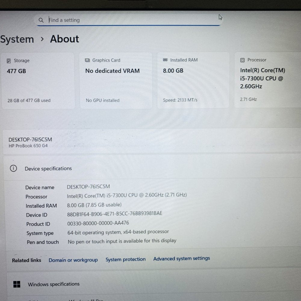Click the magnifier icon in the search bar
Screen dimensions: 301x301
41,20
